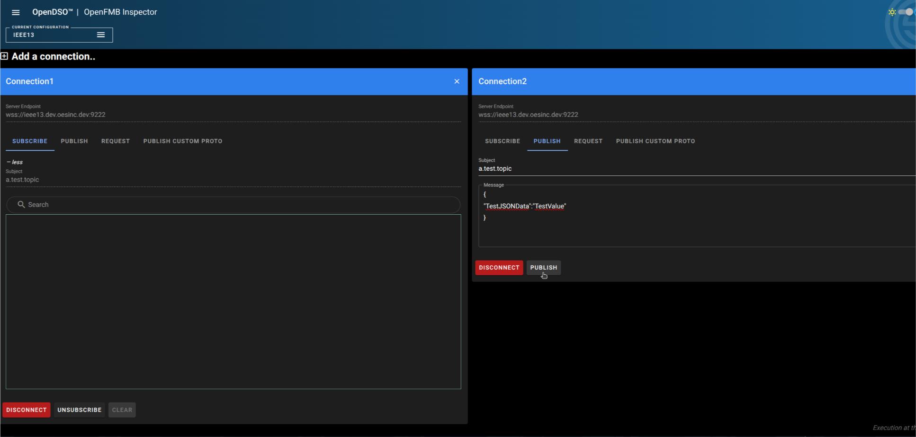Click the Connection1 panel header title
Image resolution: width=916 pixels, height=437 pixels.
29,81
